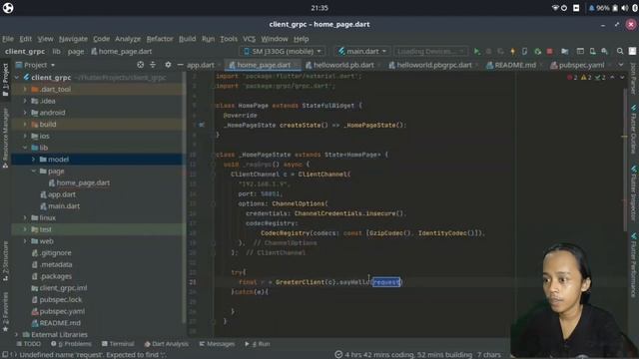Screen dimensions: 639x359
Task: Click the green Hot Restart icon
Action: pos(537,51)
